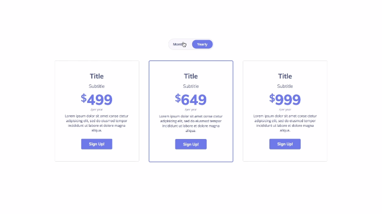This screenshot has width=382, height=214.
Task: Switch billing toggle to Monthly
Action: click(x=180, y=44)
